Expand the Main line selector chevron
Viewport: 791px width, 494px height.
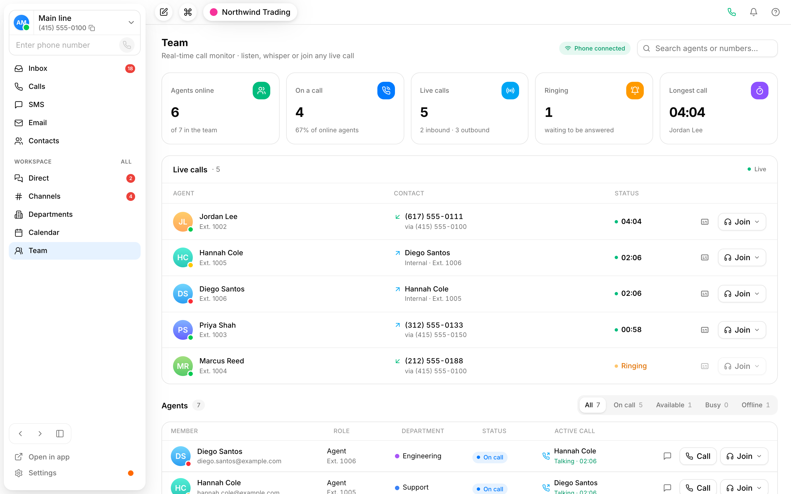[x=131, y=23]
